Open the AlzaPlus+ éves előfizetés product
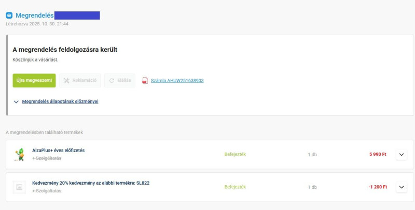 tap(58, 151)
